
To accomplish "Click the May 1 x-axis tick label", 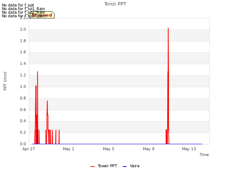I will (68, 149).
